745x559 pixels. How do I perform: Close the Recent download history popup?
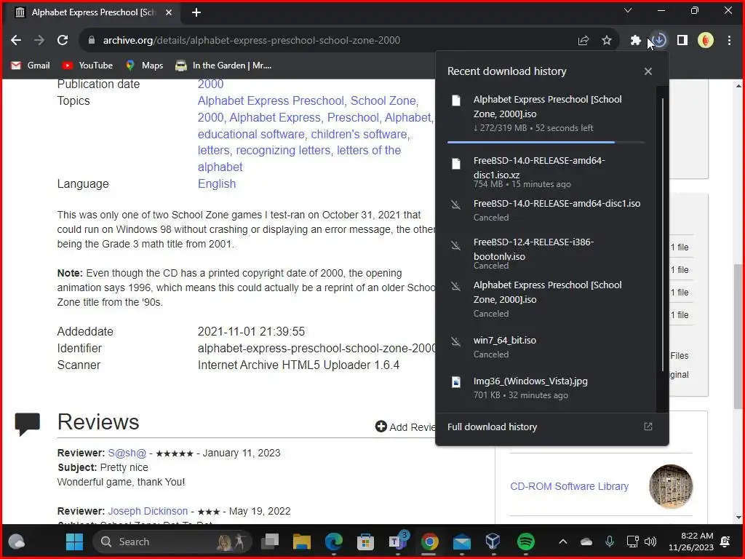[648, 71]
